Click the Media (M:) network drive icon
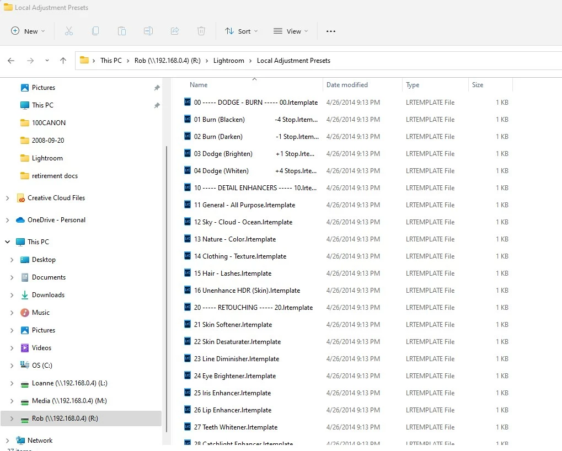Image resolution: width=562 pixels, height=451 pixels. (x=25, y=401)
